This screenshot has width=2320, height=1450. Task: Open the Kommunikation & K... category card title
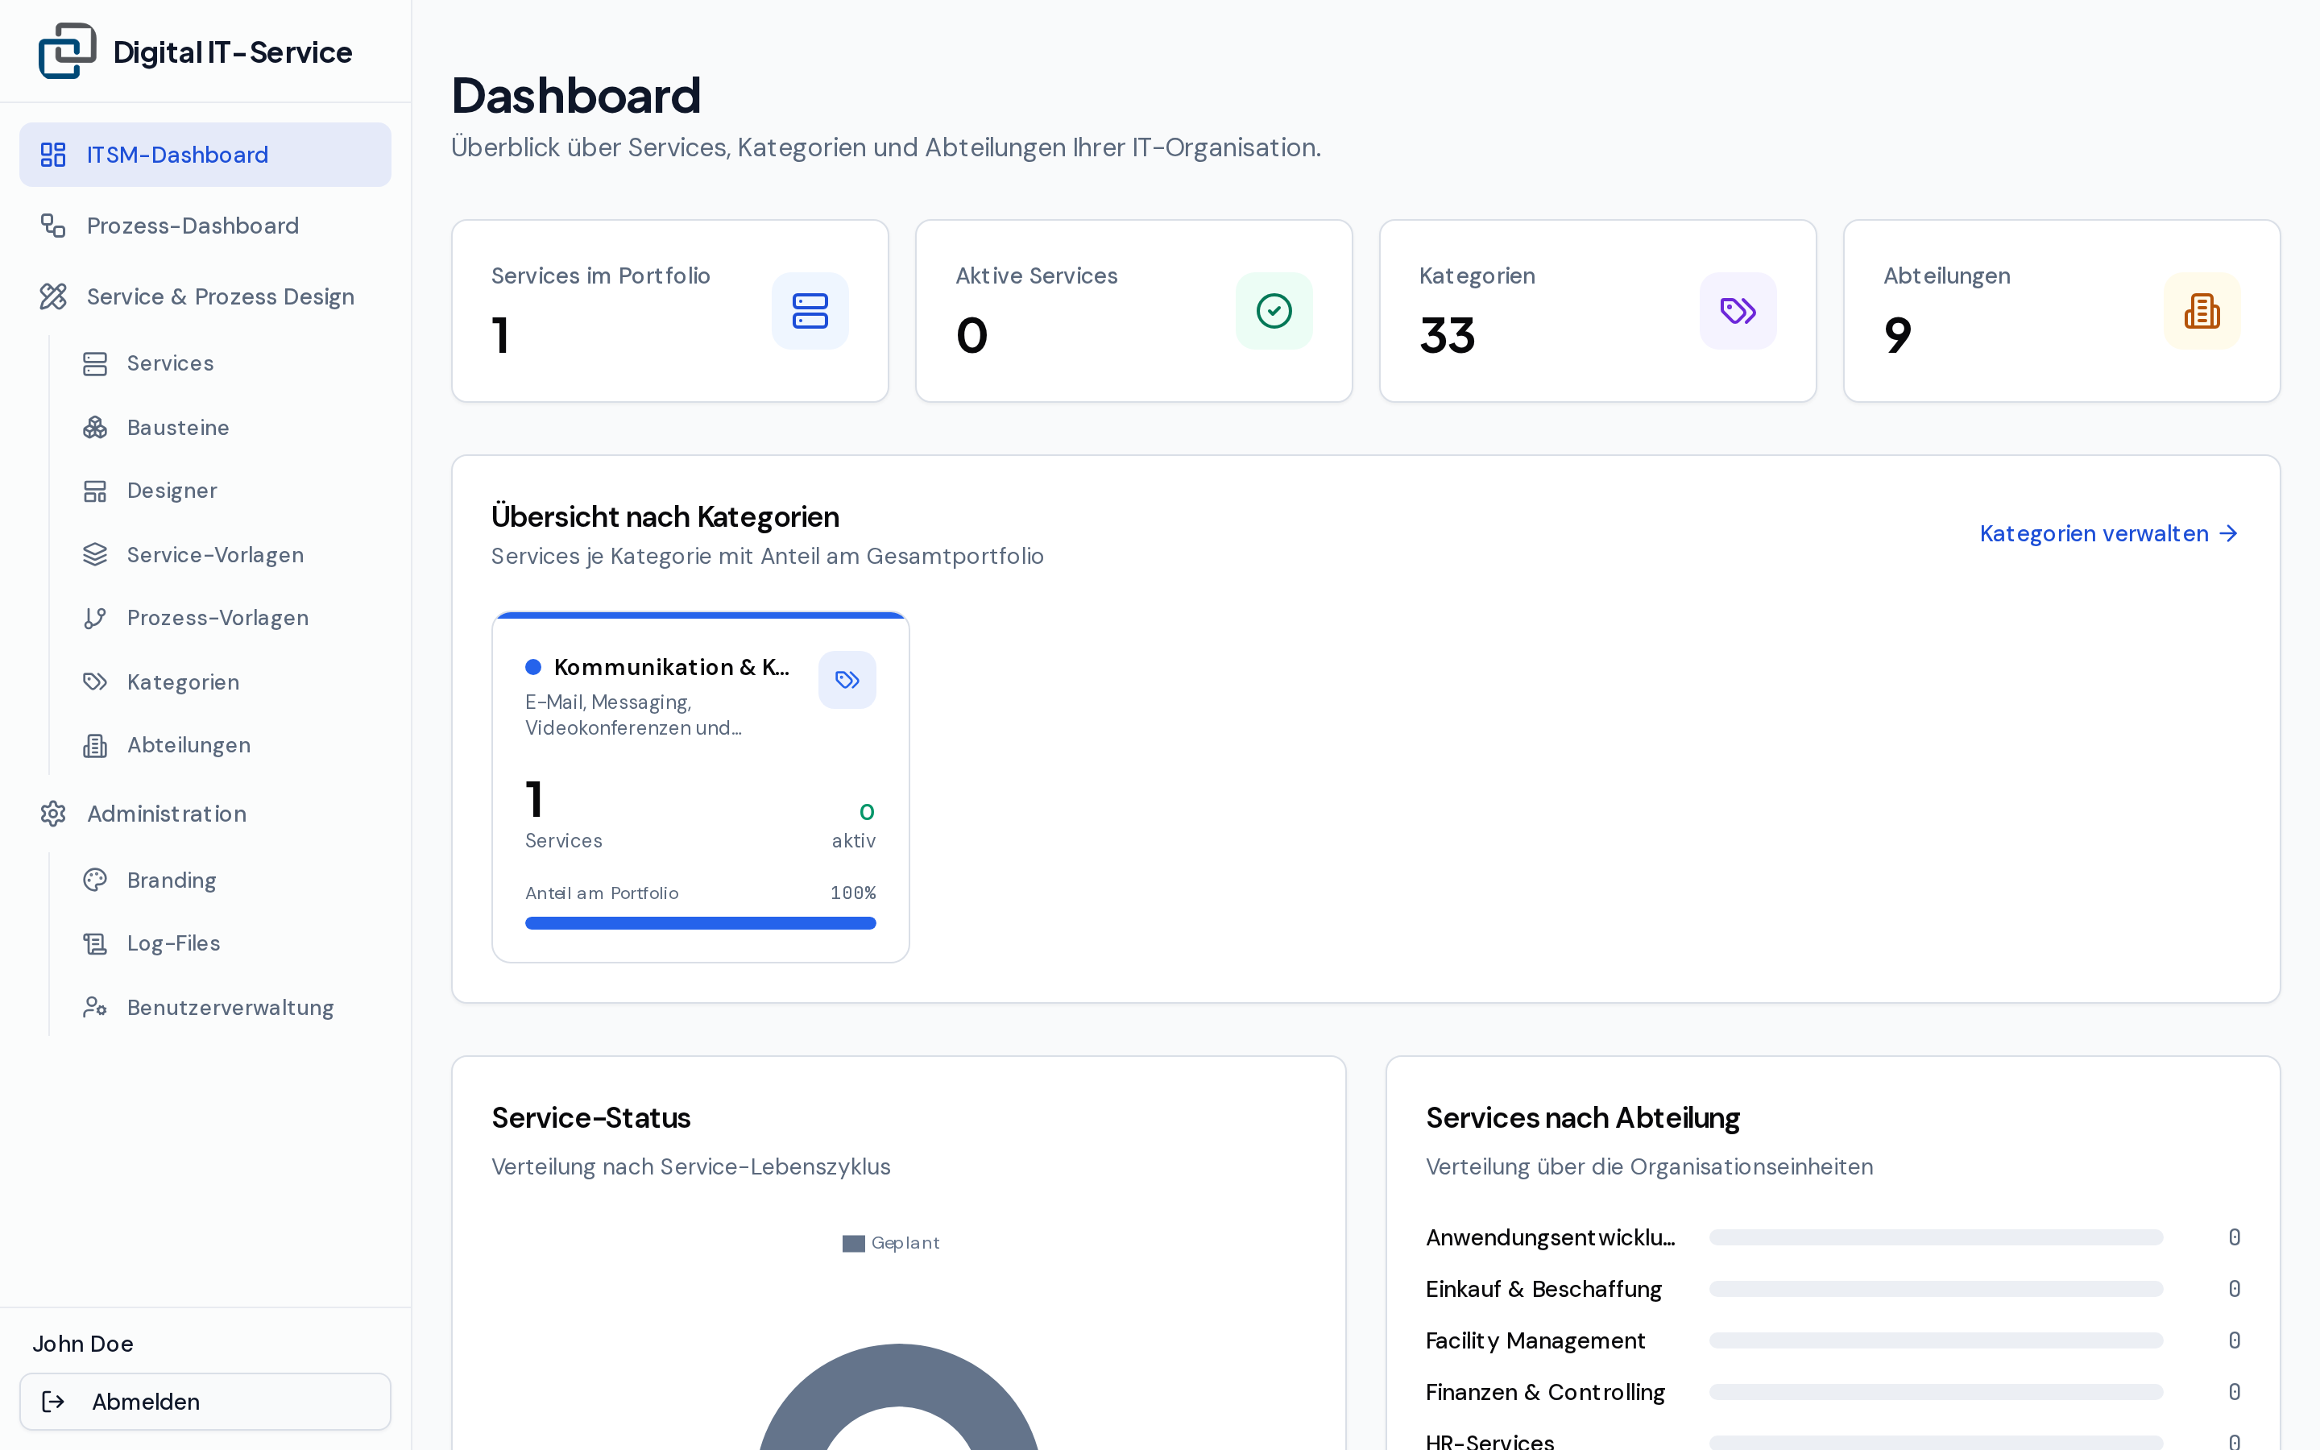[672, 666]
